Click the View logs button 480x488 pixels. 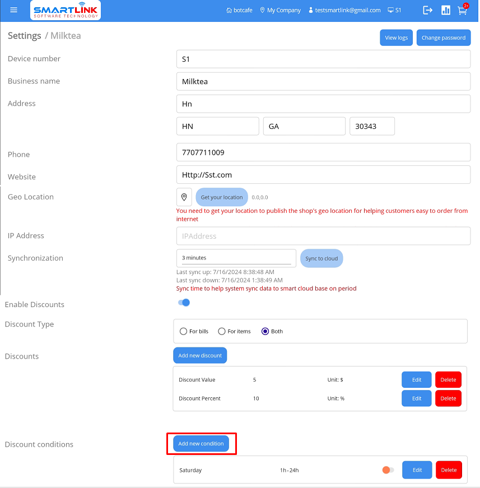396,38
